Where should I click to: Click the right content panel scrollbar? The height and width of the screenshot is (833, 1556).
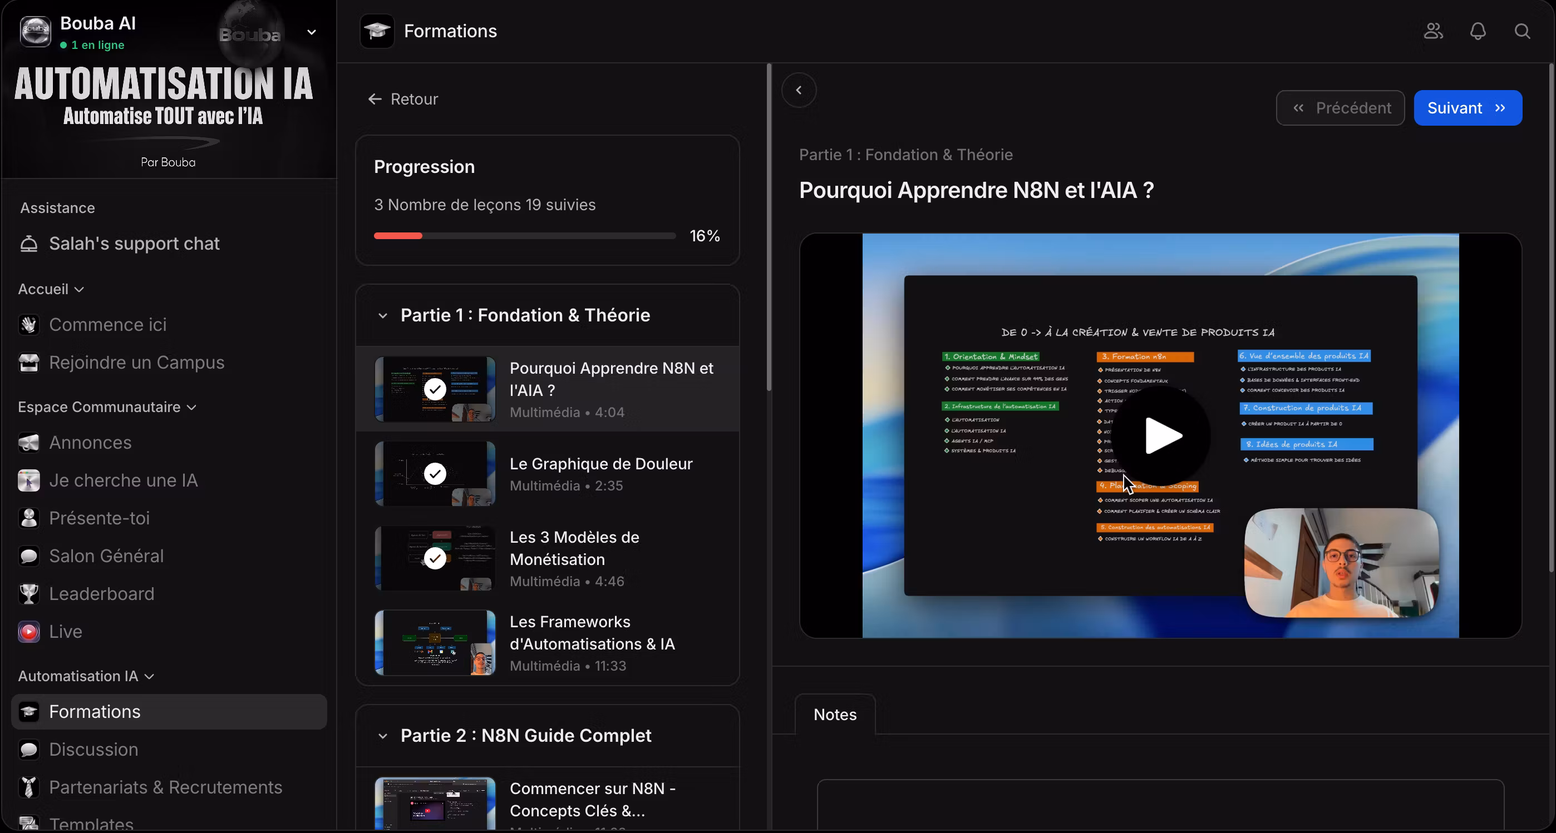pyautogui.click(x=1551, y=319)
